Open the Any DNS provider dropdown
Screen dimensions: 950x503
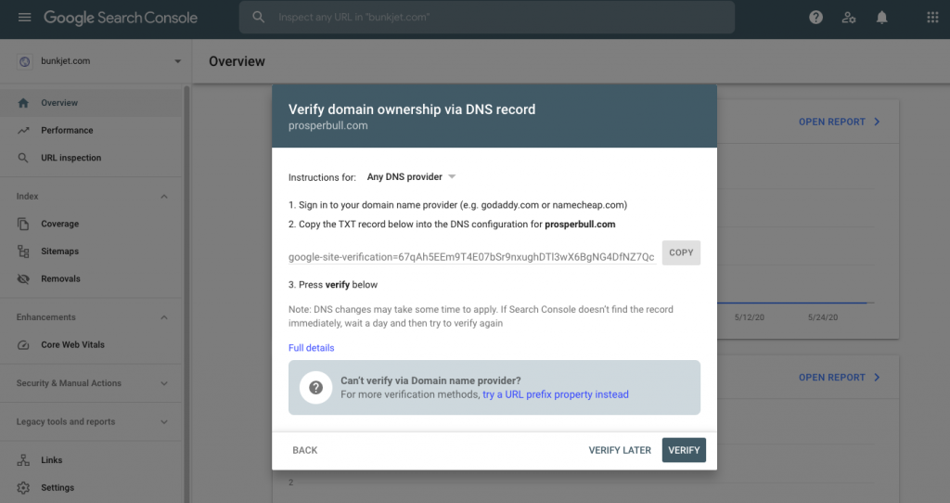411,177
